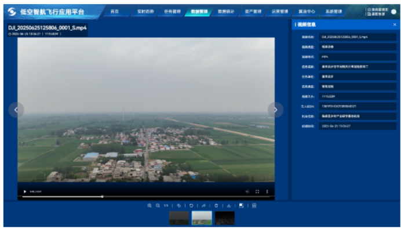Click the zoom out magnifier icon
This screenshot has height=229, width=401.
pos(158,205)
